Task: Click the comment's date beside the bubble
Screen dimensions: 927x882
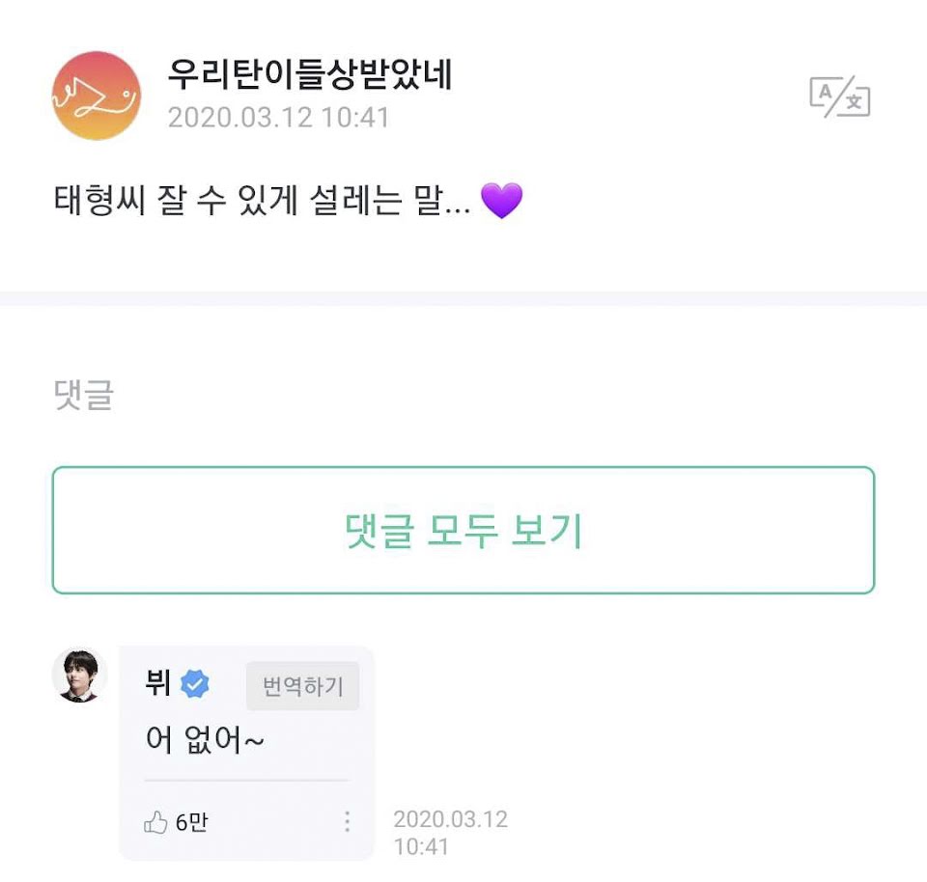Action: [449, 832]
